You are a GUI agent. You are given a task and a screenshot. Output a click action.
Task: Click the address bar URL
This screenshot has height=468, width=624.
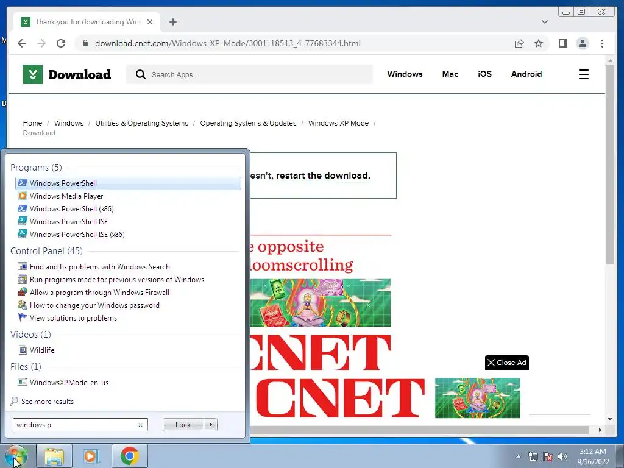(x=228, y=43)
